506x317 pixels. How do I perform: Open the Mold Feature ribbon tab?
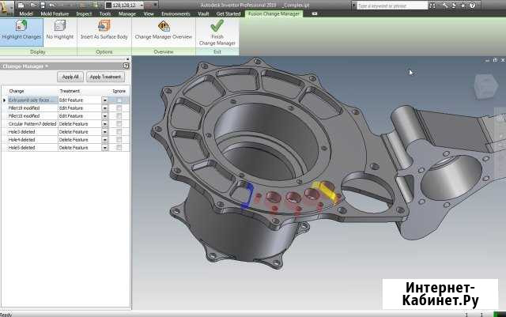click(x=54, y=13)
